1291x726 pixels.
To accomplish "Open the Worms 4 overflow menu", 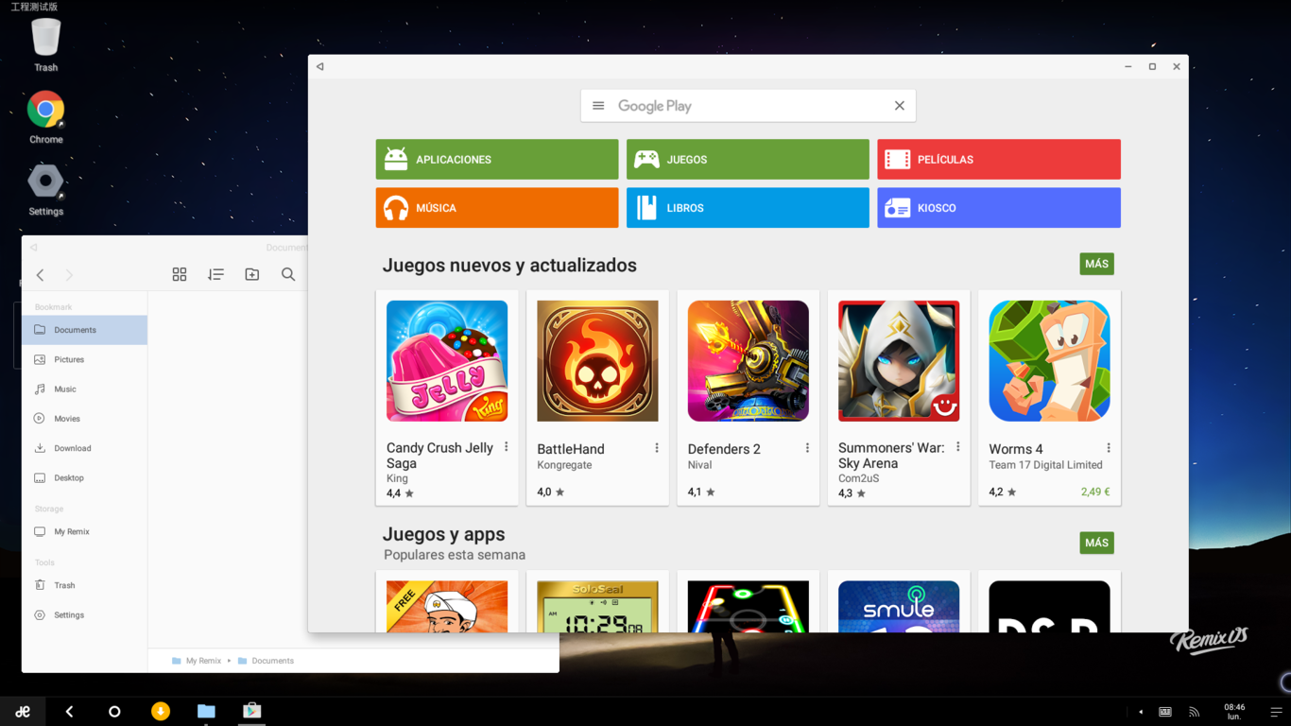I will coord(1110,446).
